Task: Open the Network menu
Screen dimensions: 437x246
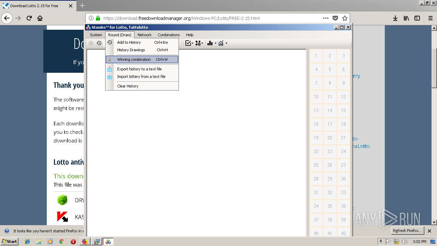Action: tap(144, 35)
